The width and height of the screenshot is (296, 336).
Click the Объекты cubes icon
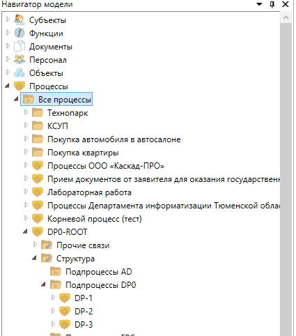coord(20,72)
